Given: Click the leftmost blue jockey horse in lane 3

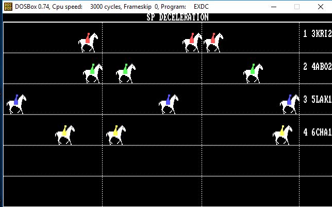Looking at the screenshot, I should 16,104.
